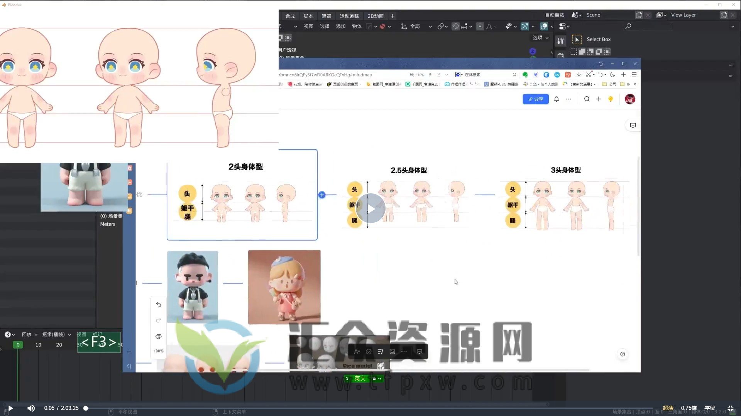The width and height of the screenshot is (741, 416).
Task: Switch to the 2D动画 workspace tab
Action: pyautogui.click(x=376, y=16)
